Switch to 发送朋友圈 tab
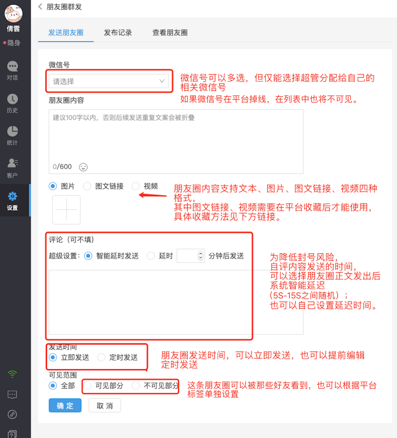 [66, 33]
